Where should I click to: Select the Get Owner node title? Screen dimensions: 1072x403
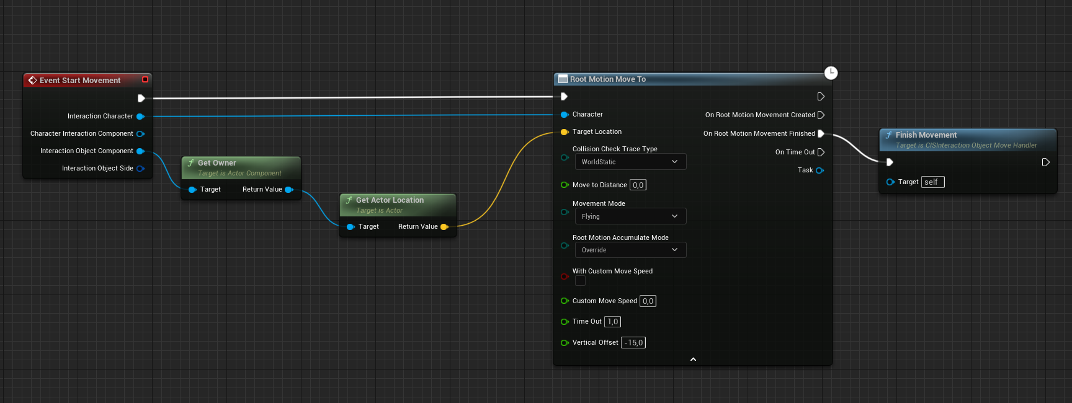click(217, 163)
